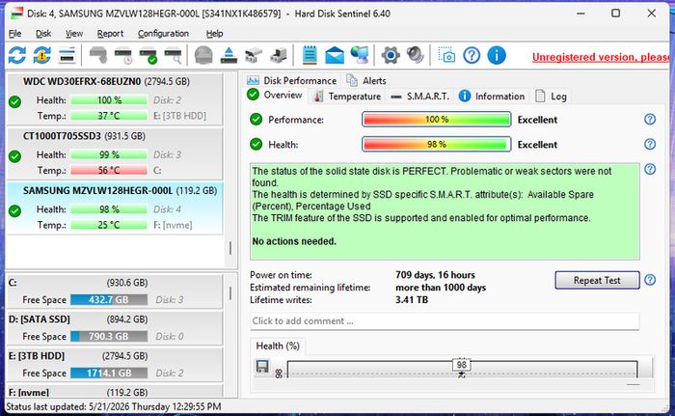The width and height of the screenshot is (675, 416).
Task: Click the D: free space 790.3 GB bar
Action: click(109, 336)
